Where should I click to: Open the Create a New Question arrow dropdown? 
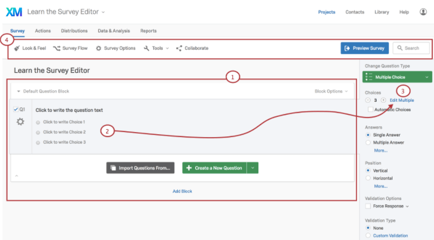tap(253, 168)
